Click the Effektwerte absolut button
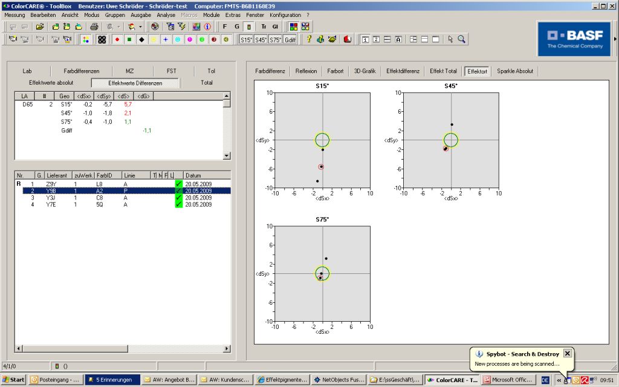Screen dimensions: 619x387 pyautogui.click(x=51, y=82)
